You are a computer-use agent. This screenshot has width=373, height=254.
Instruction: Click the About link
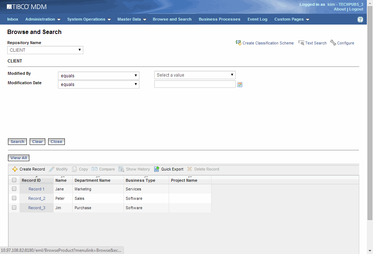tap(340, 9)
